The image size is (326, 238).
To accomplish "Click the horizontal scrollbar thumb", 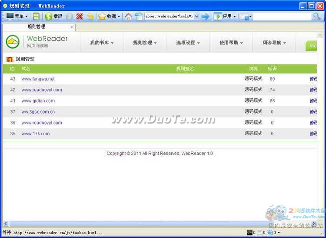I will (142, 224).
